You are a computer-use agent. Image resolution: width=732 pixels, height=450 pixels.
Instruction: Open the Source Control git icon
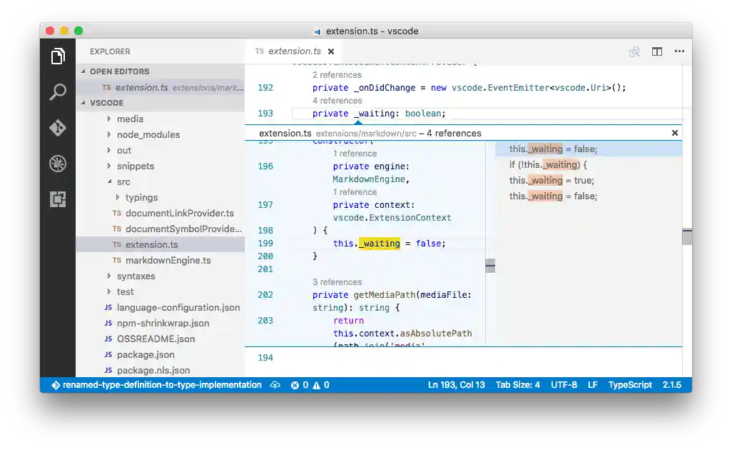click(59, 129)
